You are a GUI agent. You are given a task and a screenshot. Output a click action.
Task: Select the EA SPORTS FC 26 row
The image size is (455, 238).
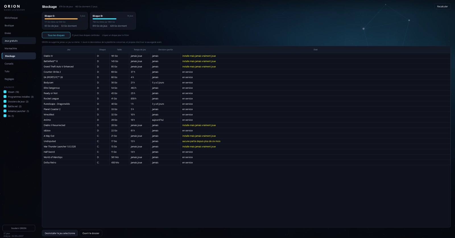click(246, 77)
